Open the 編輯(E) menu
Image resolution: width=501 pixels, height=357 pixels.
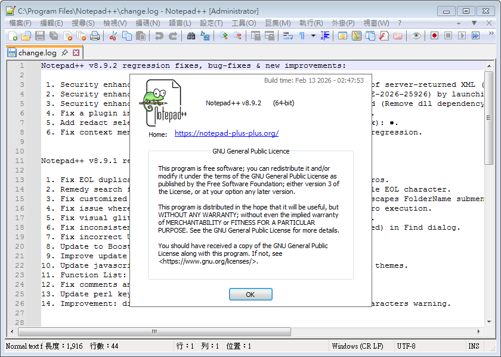coord(51,23)
